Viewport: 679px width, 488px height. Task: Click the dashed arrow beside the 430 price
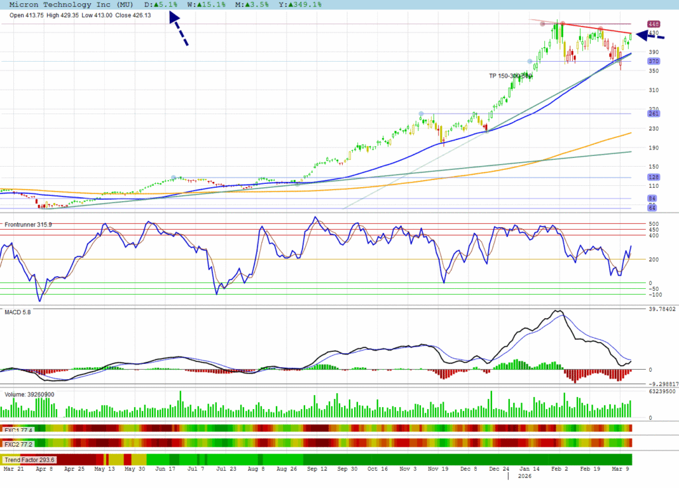pyautogui.click(x=650, y=35)
